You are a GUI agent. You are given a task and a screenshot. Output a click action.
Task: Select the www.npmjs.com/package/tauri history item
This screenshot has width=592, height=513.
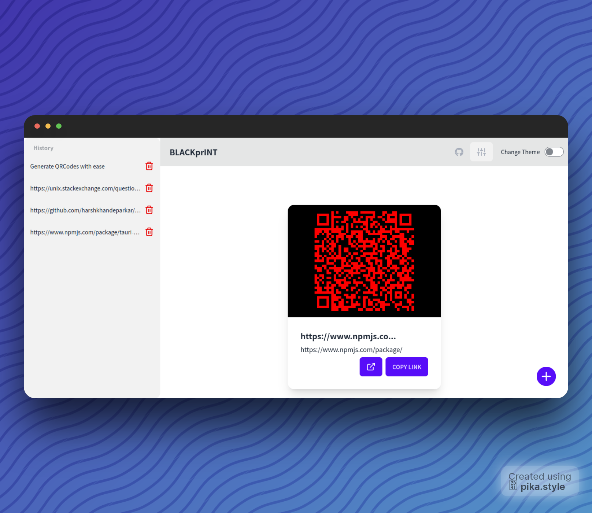85,232
